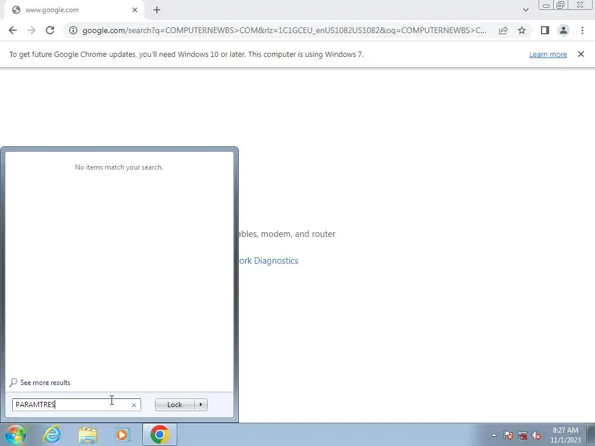Click the muted volume tray icon
595x446 pixels.
(x=536, y=435)
